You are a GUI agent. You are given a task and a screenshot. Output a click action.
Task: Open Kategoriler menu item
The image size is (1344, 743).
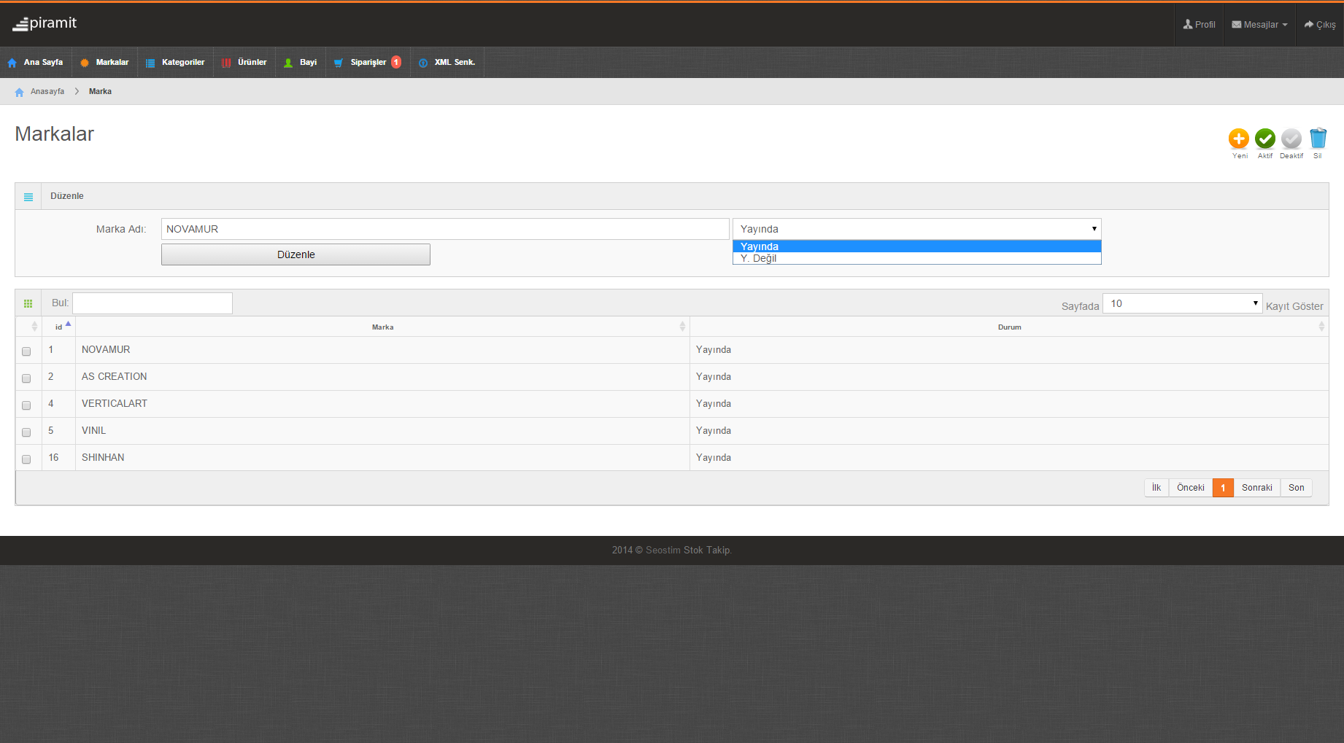point(175,63)
